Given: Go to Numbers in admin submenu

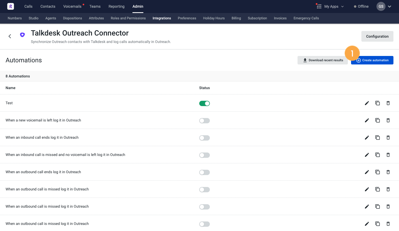Looking at the screenshot, I should coord(15,18).
